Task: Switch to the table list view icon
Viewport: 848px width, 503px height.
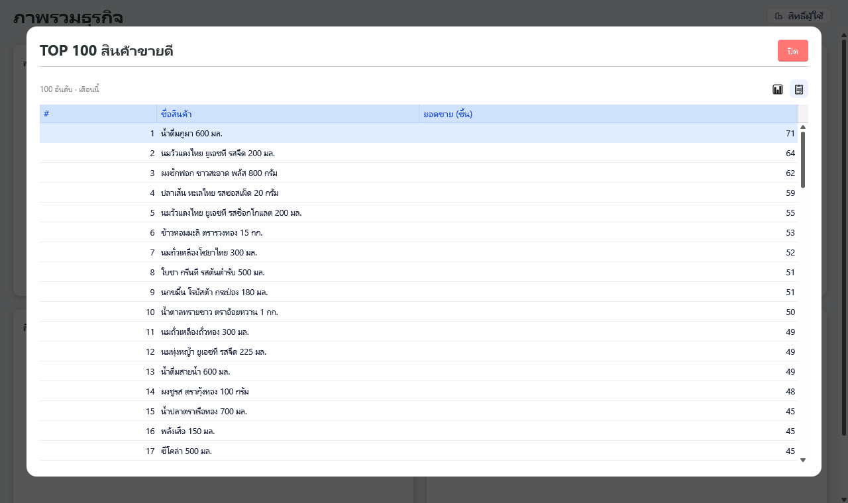Action: point(799,89)
